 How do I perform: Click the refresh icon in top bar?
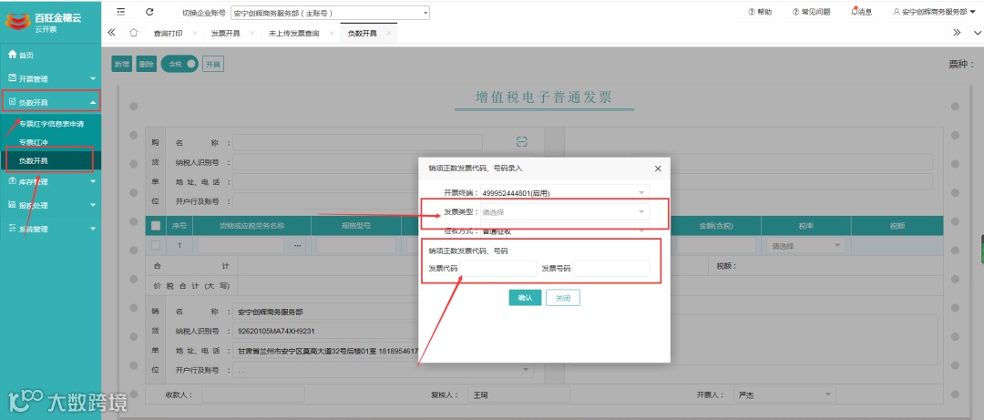click(149, 12)
